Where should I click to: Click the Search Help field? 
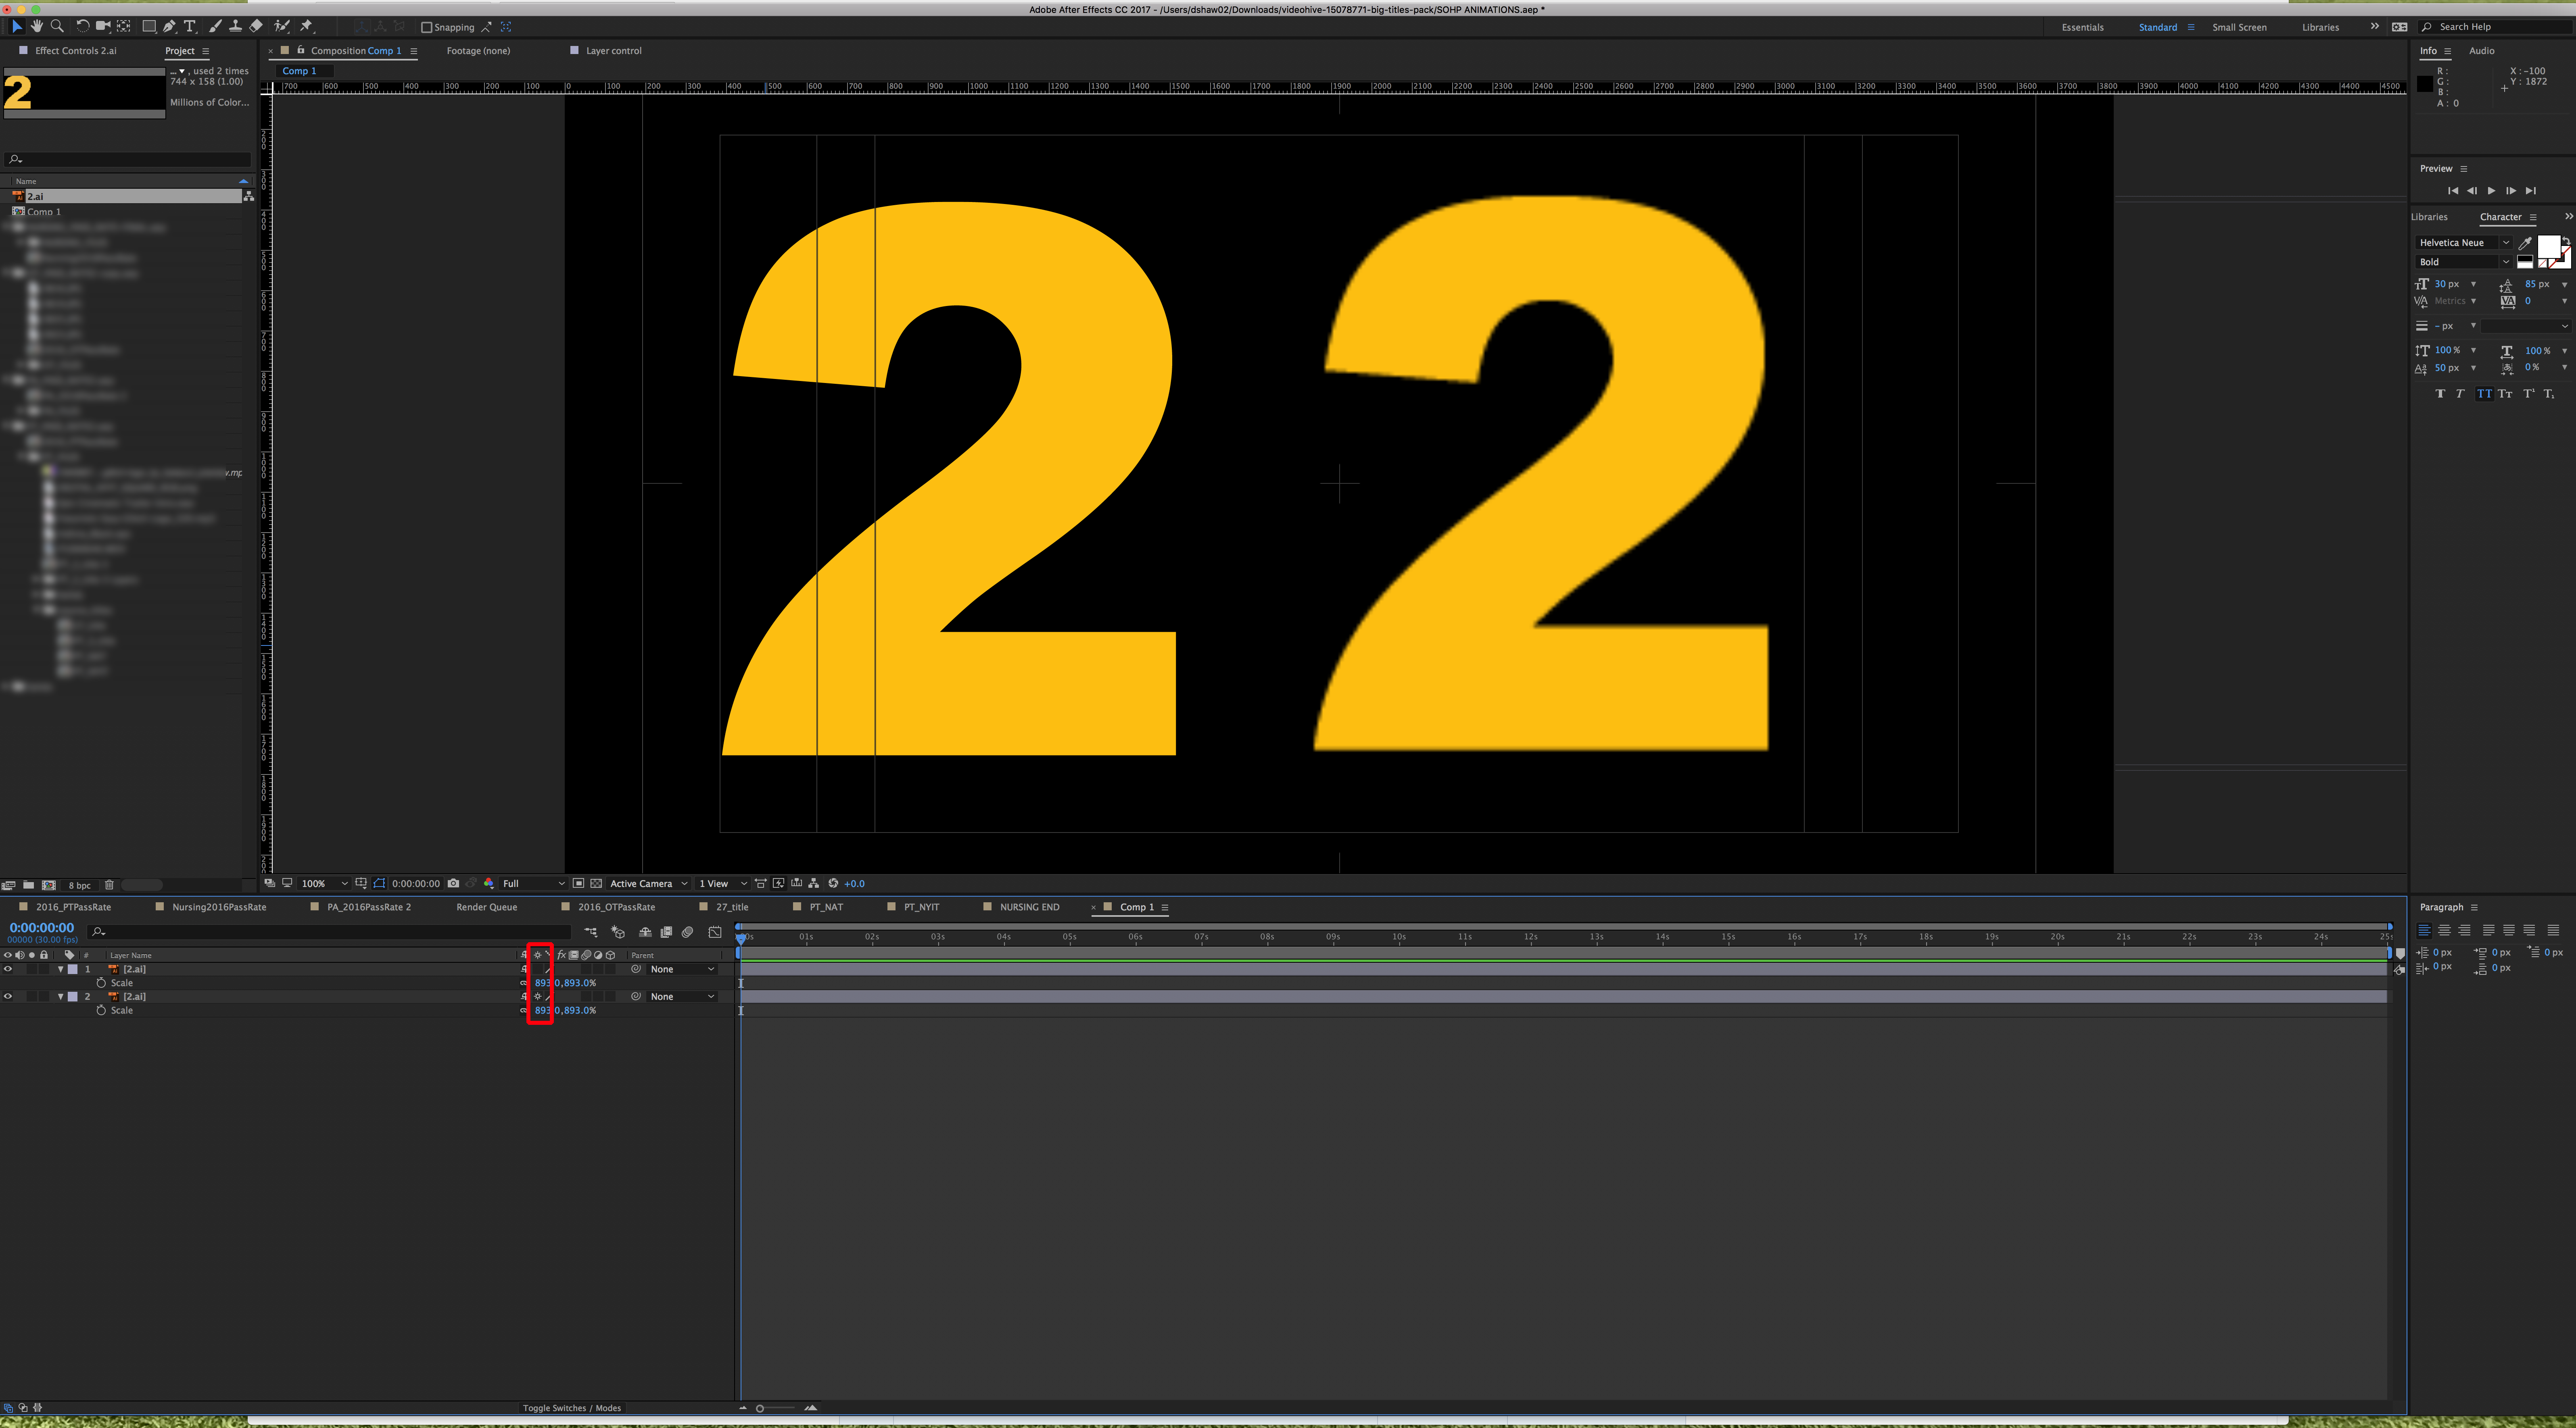pyautogui.click(x=2495, y=27)
